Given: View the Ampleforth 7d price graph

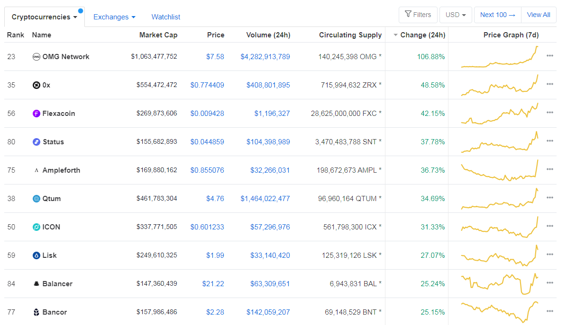Looking at the screenshot, I should [x=499, y=170].
